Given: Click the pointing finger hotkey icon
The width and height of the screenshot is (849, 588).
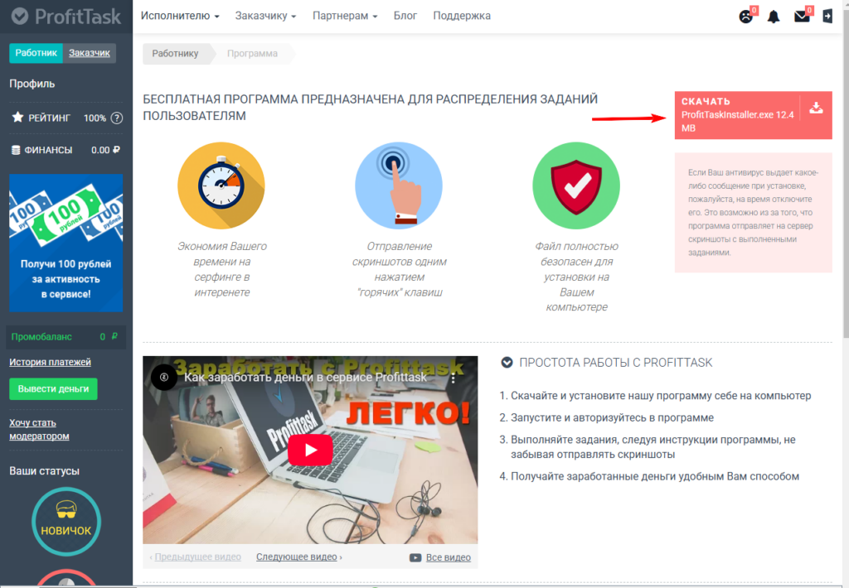Looking at the screenshot, I should coord(399,186).
